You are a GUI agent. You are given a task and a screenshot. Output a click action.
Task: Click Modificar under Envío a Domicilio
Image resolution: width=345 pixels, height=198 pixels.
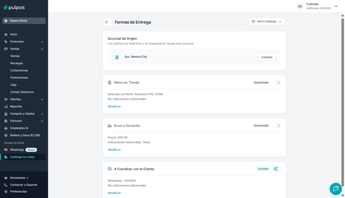(x=114, y=150)
